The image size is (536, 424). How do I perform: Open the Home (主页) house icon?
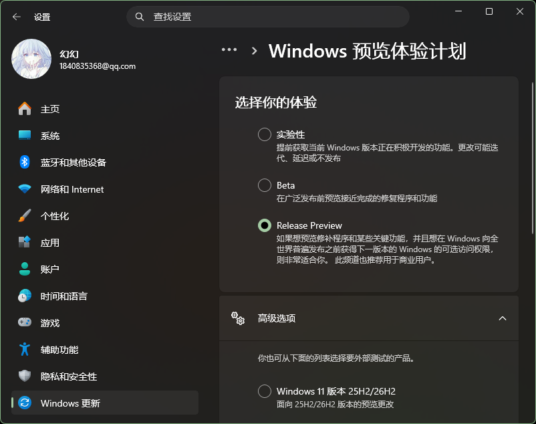coord(25,109)
